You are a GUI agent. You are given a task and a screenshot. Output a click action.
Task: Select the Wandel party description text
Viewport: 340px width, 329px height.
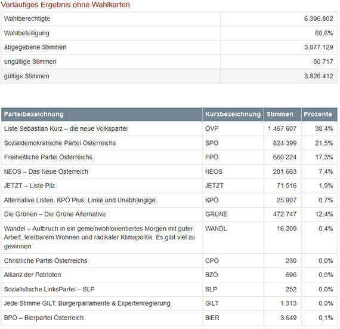pos(99,238)
